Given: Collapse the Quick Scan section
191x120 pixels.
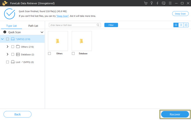Looking at the screenshot, I should [x=42, y=32].
